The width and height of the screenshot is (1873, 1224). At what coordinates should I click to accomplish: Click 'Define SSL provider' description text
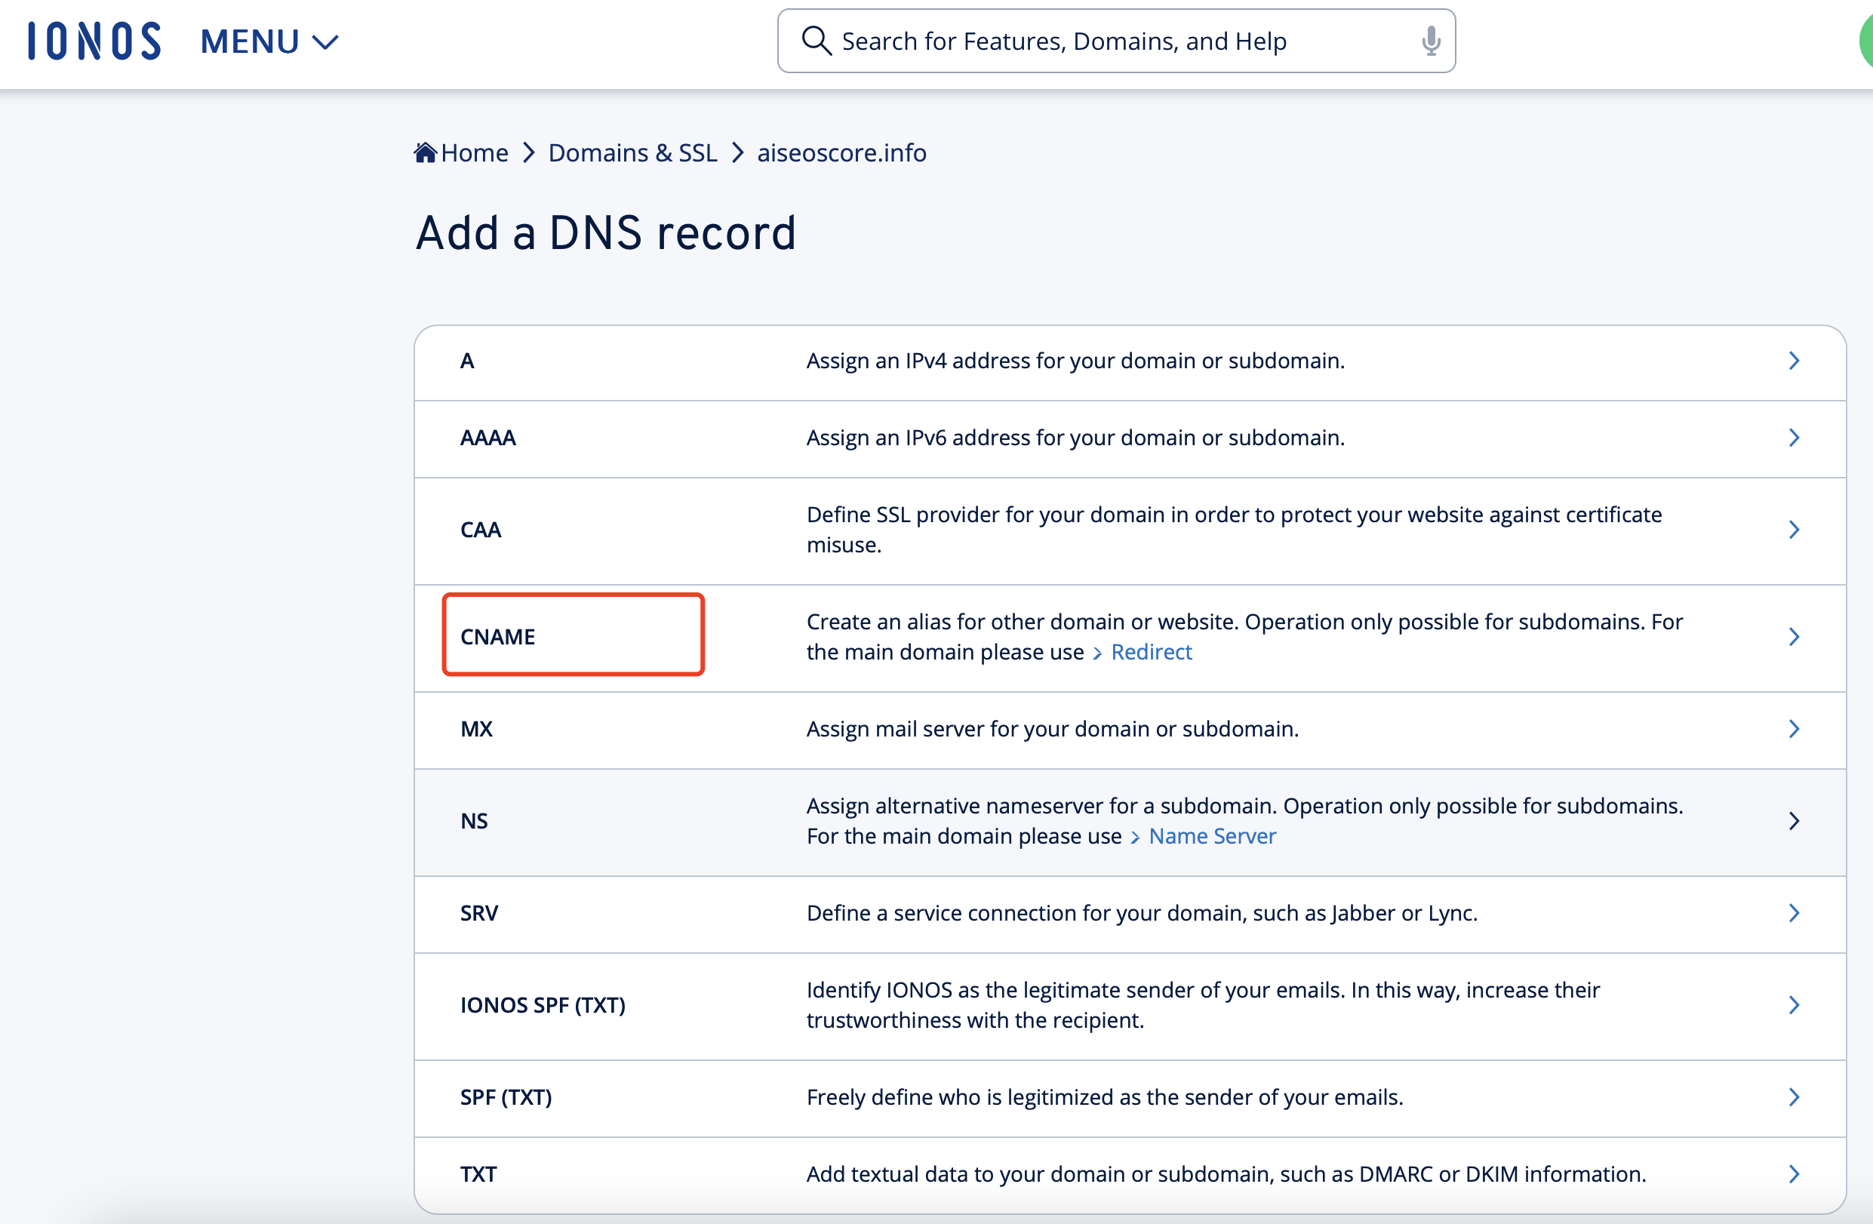(x=1234, y=530)
